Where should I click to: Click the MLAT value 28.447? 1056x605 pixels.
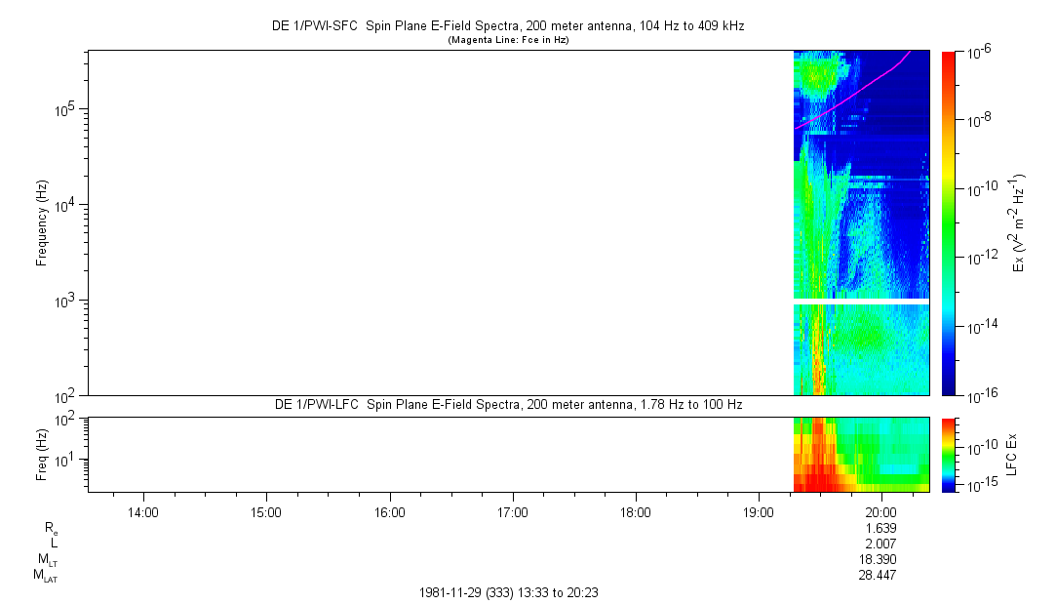878,576
